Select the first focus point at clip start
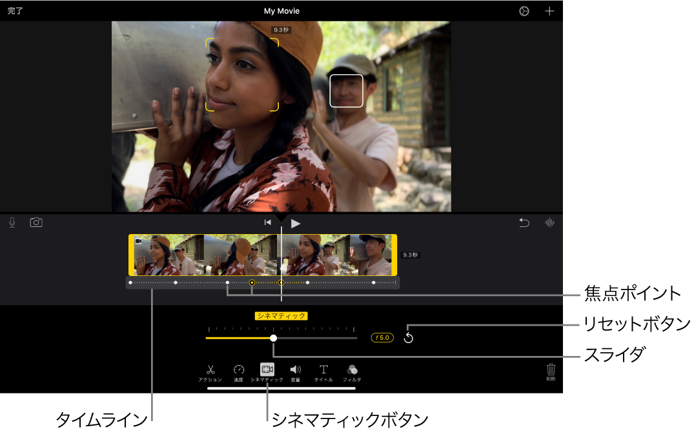The height and width of the screenshot is (434, 694). pyautogui.click(x=130, y=282)
